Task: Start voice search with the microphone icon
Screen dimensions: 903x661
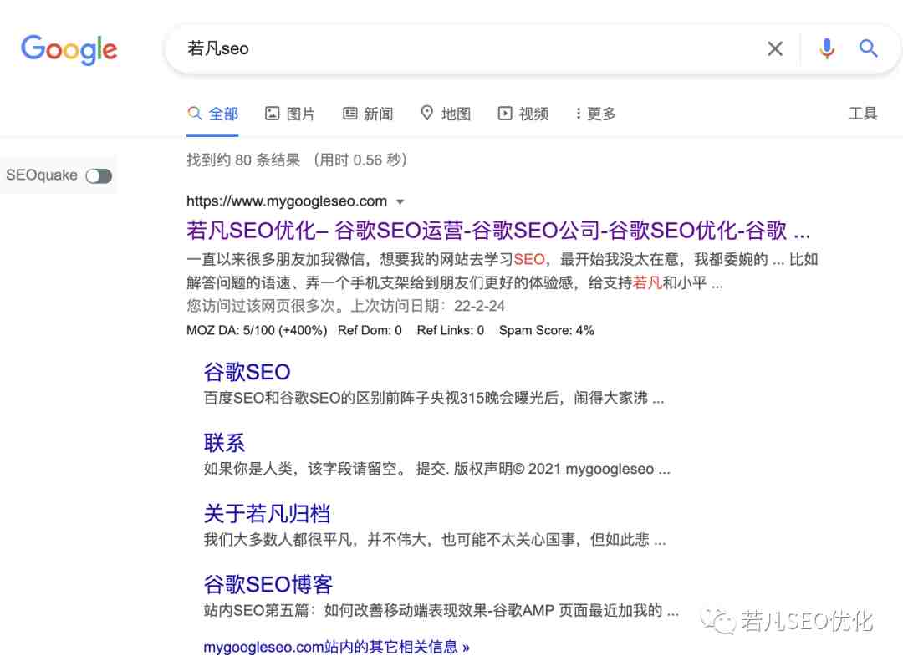Action: tap(827, 49)
